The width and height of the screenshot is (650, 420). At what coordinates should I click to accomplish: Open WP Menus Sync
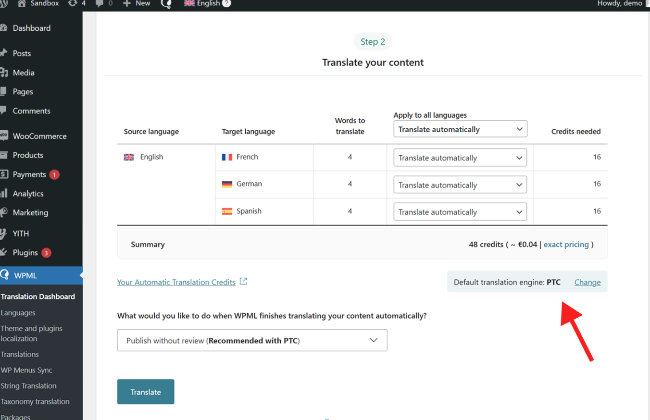(26, 370)
